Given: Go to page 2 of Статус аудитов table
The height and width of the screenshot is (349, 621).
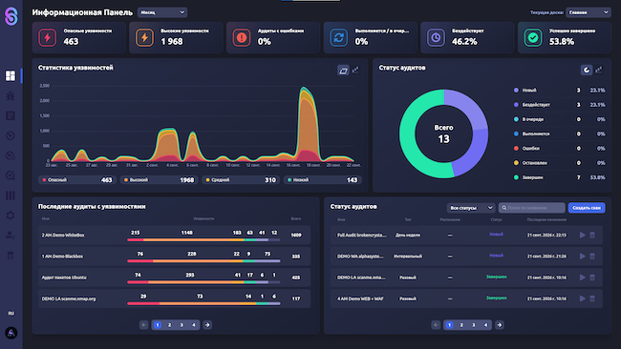Looking at the screenshot, I should click(461, 325).
